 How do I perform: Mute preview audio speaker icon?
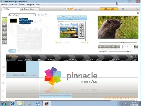coord(131,51)
